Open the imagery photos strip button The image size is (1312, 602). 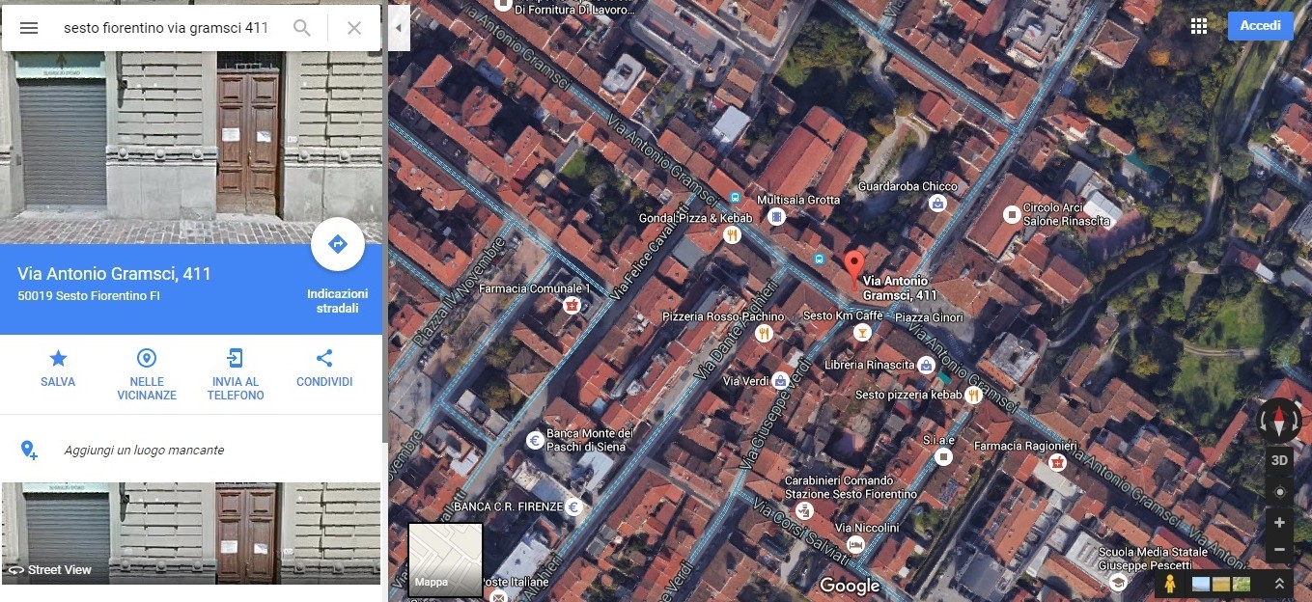(x=1221, y=584)
